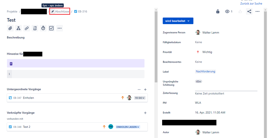This screenshot has height=138, width=269.
Task: Click the priority value 'Wichtig'
Action: click(x=207, y=52)
